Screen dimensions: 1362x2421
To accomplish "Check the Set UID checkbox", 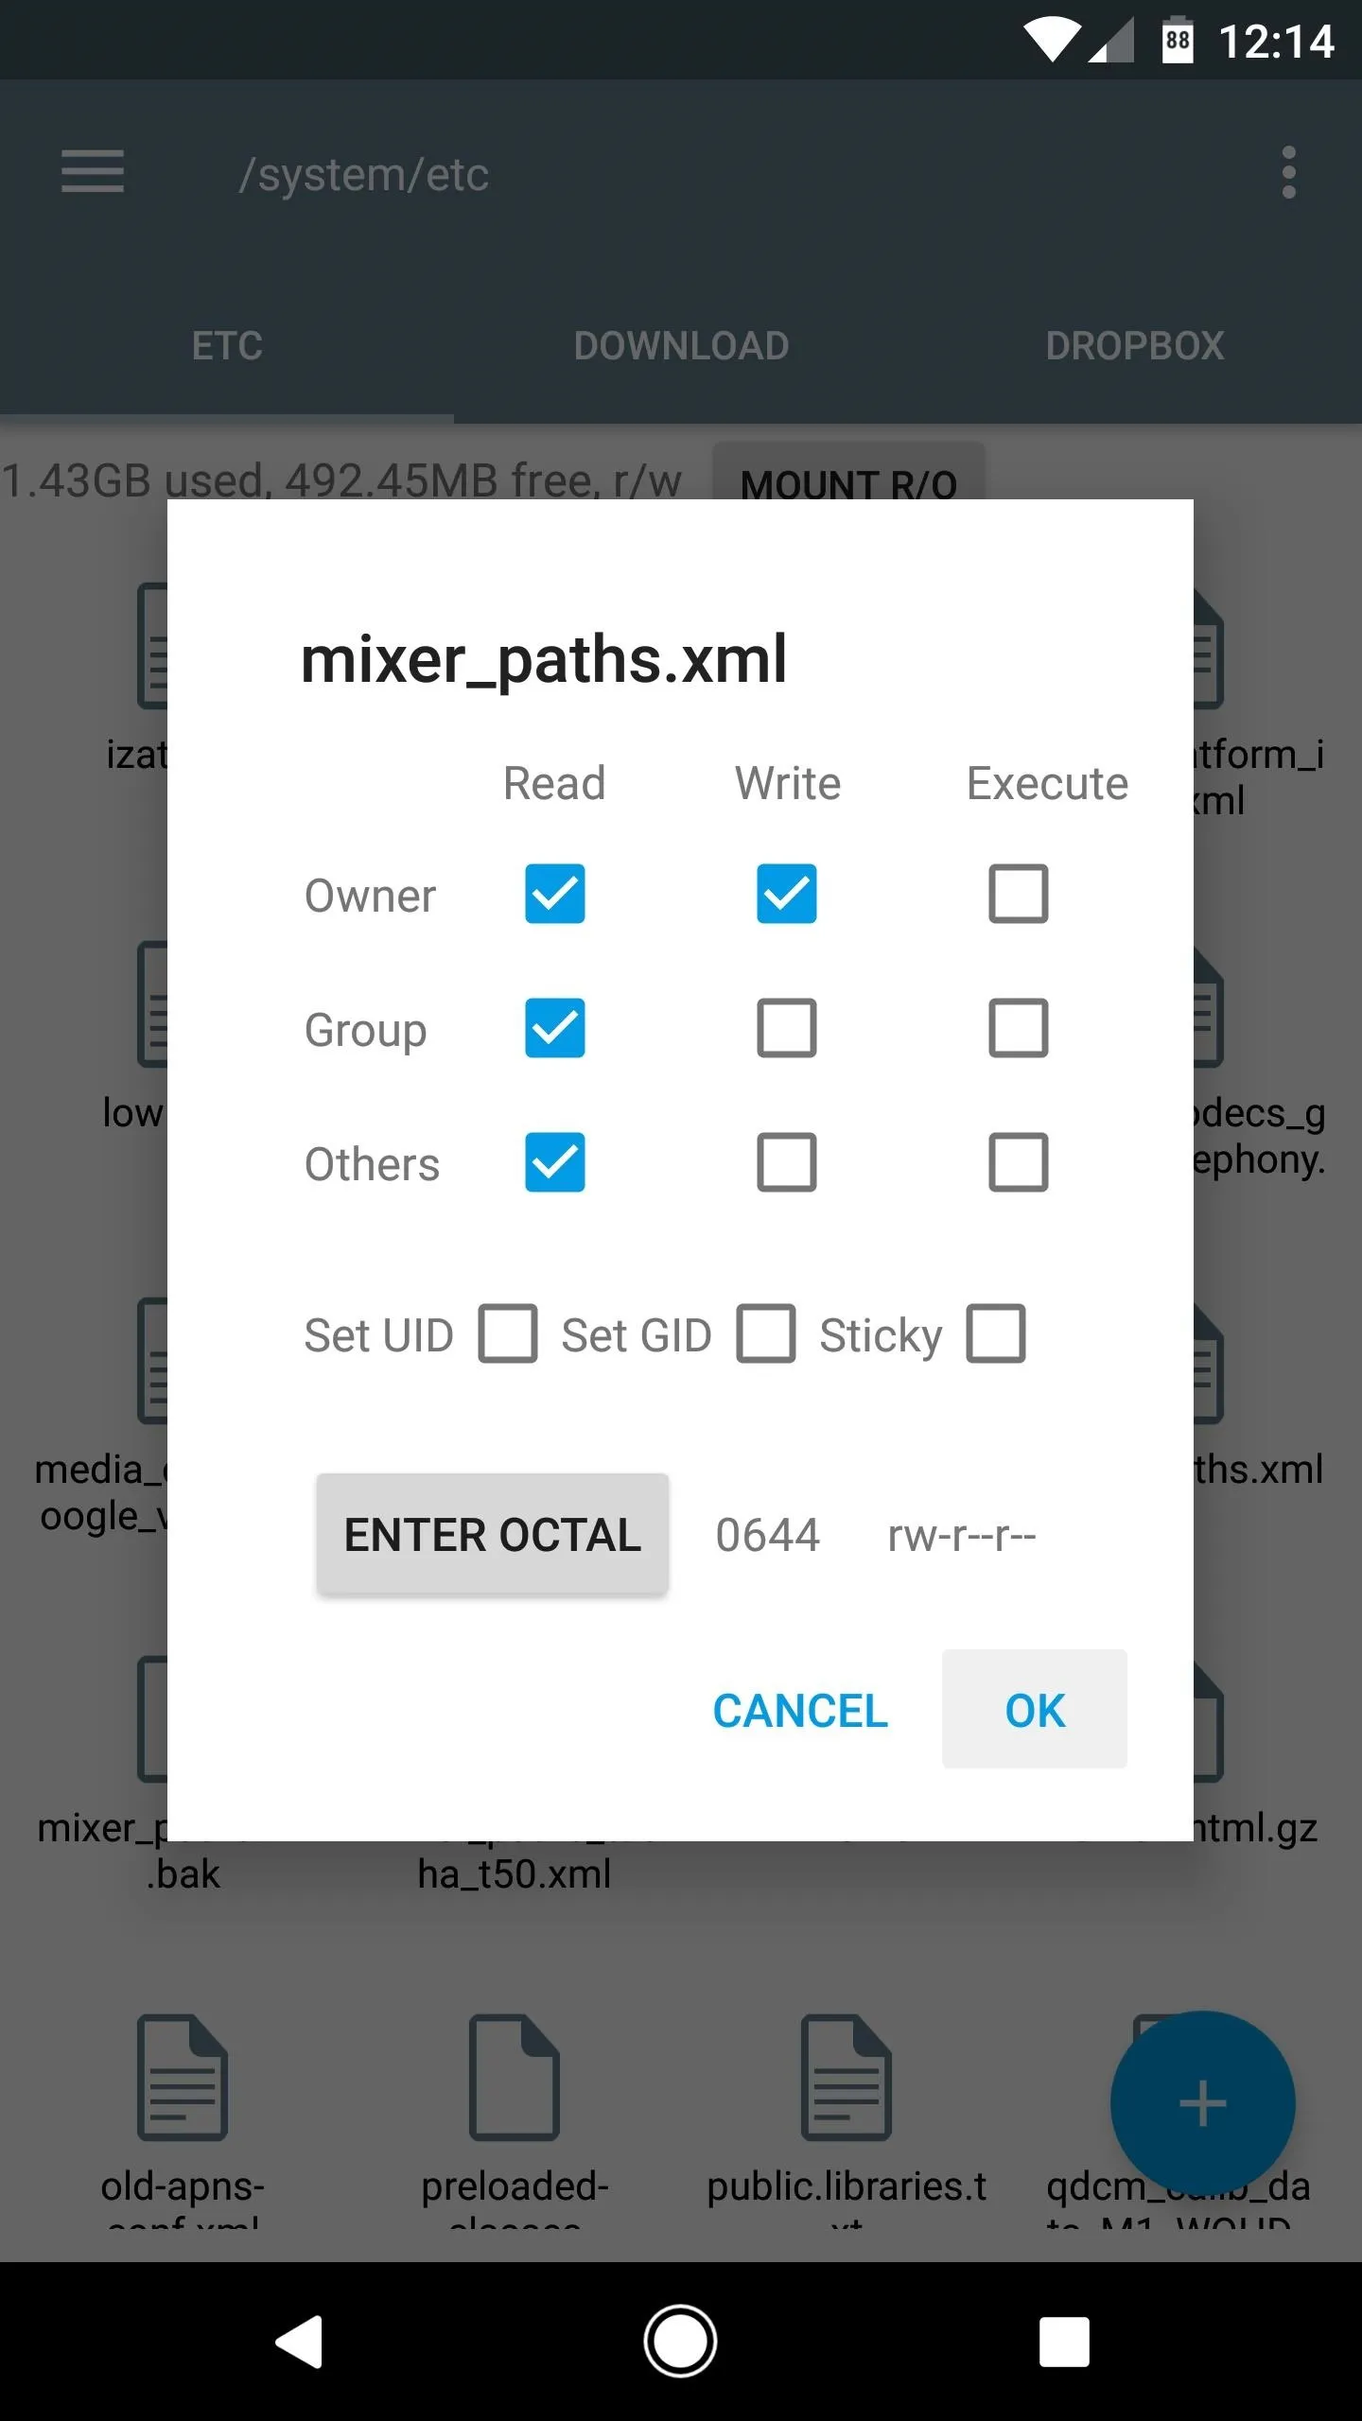I will tap(508, 1333).
